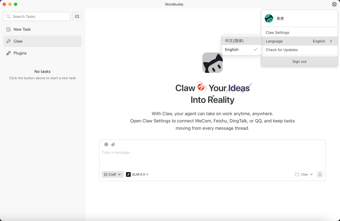Image resolution: width=340 pixels, height=221 pixels.
Task: Insert a mention with the @ icon
Action: [106, 144]
